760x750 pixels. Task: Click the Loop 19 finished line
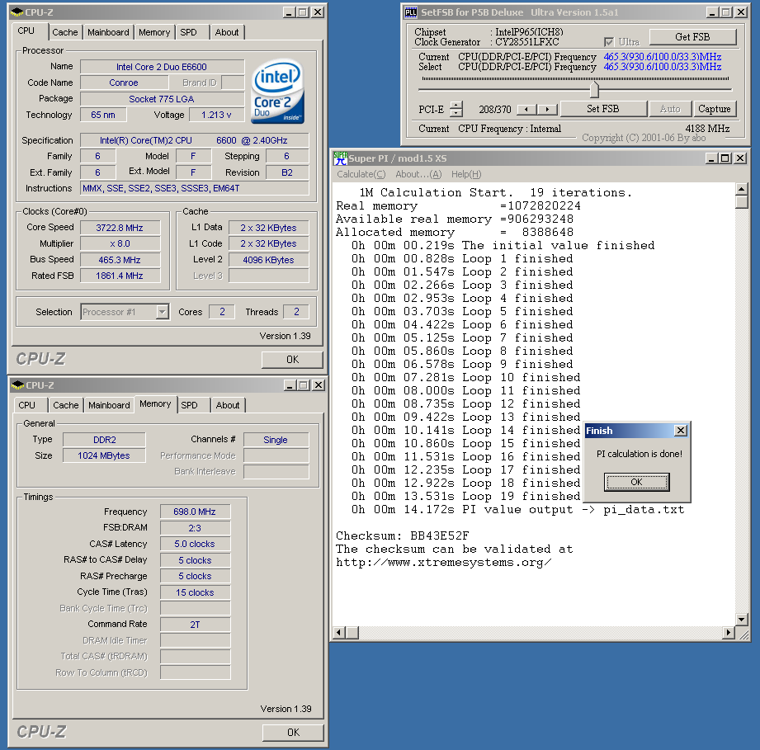coord(465,496)
